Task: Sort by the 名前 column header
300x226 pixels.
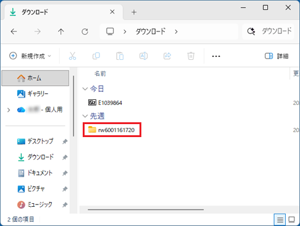Action: pyautogui.click(x=100, y=73)
